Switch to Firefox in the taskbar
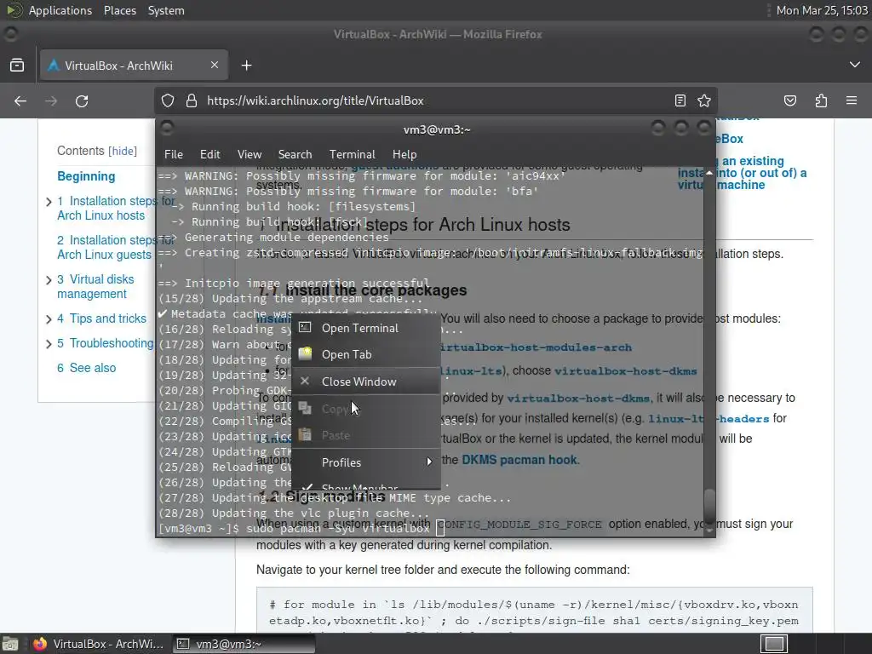The height and width of the screenshot is (654, 872). [99, 644]
